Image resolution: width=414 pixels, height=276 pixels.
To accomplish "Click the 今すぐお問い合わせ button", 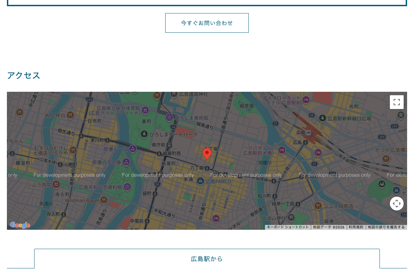I will pos(207,23).
